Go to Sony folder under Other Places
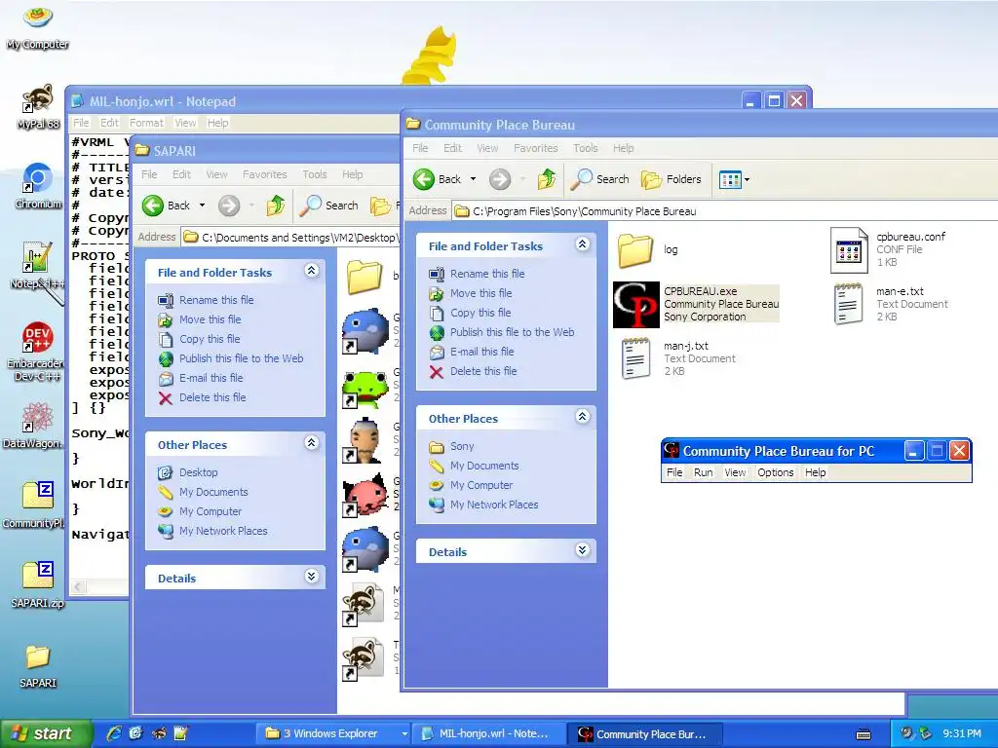Screen dimensions: 998x748 [x=451, y=446]
